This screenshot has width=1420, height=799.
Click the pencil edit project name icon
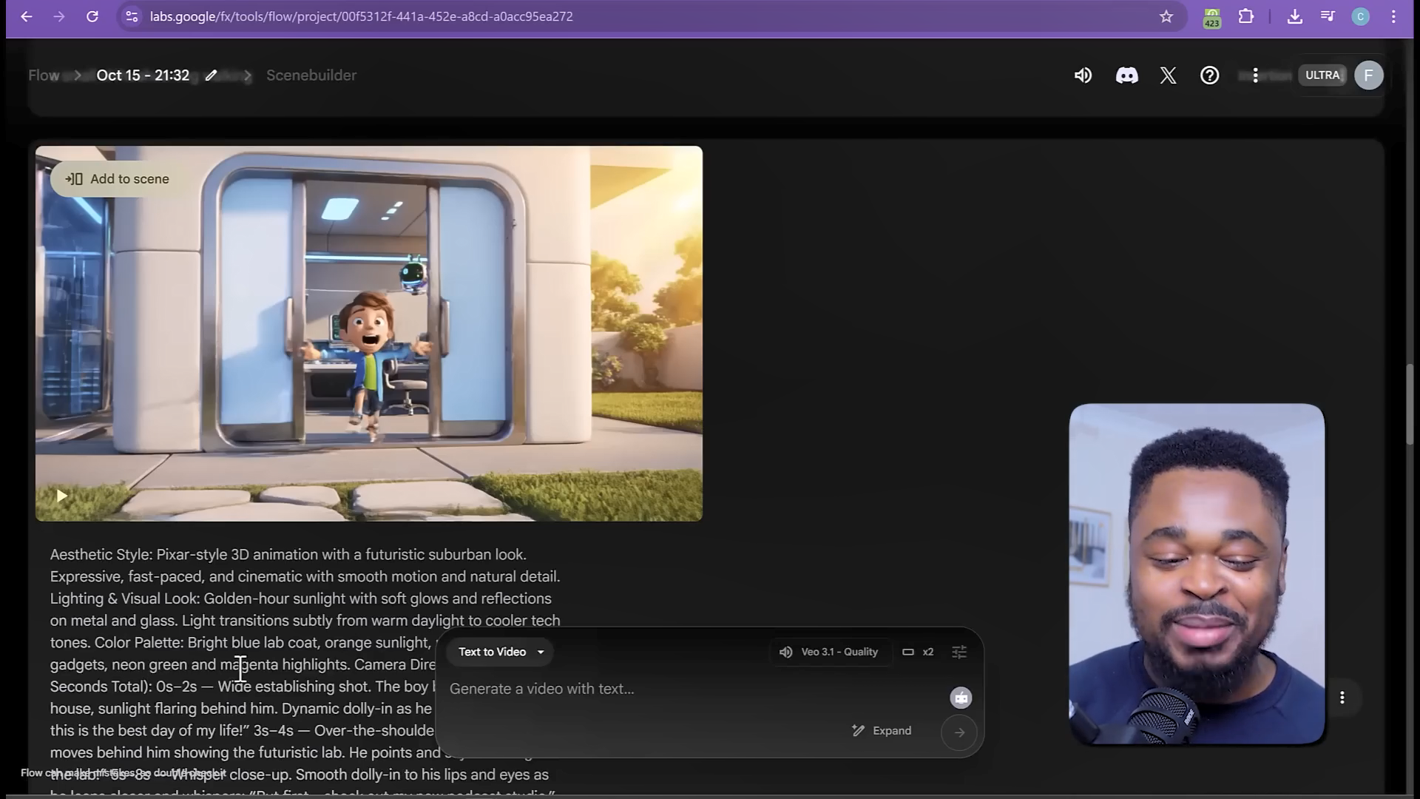click(x=211, y=75)
